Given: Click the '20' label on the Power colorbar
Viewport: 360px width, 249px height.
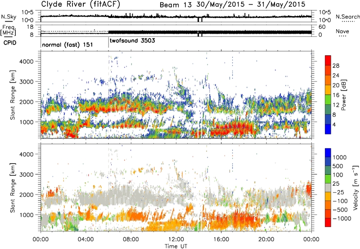Looking at the screenshot, I should click(336, 85).
